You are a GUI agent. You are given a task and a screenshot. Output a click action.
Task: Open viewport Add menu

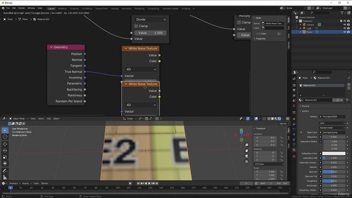pyautogui.click(x=49, y=119)
